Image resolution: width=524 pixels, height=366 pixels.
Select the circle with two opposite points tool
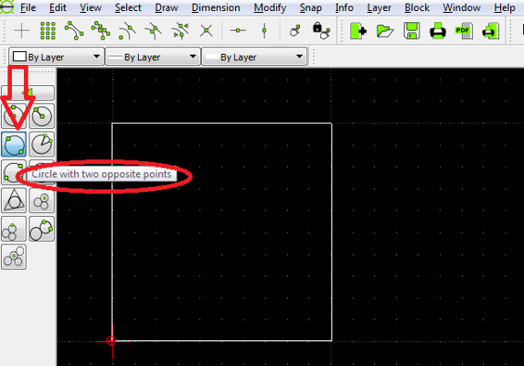tap(14, 144)
